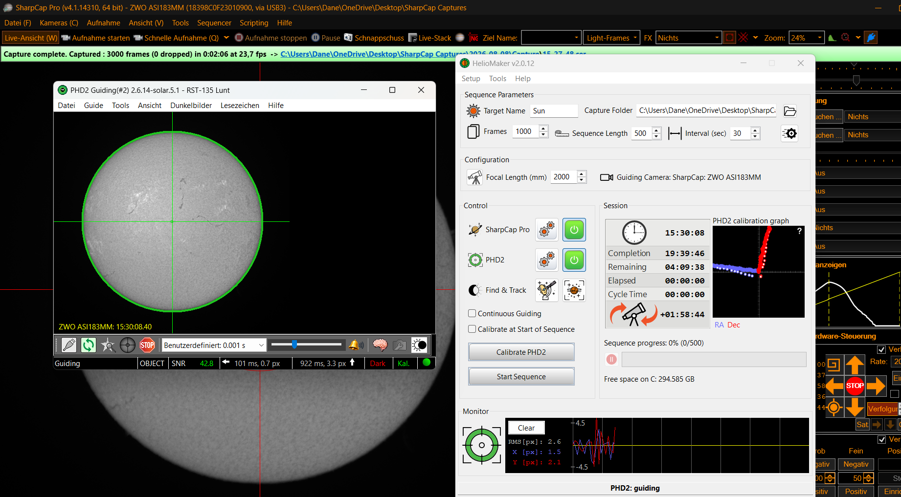The width and height of the screenshot is (901, 497).
Task: Click the Find & Track sun target frame icon
Action: coord(574,290)
